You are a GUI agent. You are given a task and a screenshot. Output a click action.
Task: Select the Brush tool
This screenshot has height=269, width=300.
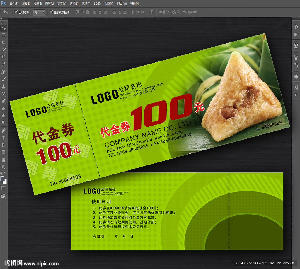pyautogui.click(x=4, y=80)
